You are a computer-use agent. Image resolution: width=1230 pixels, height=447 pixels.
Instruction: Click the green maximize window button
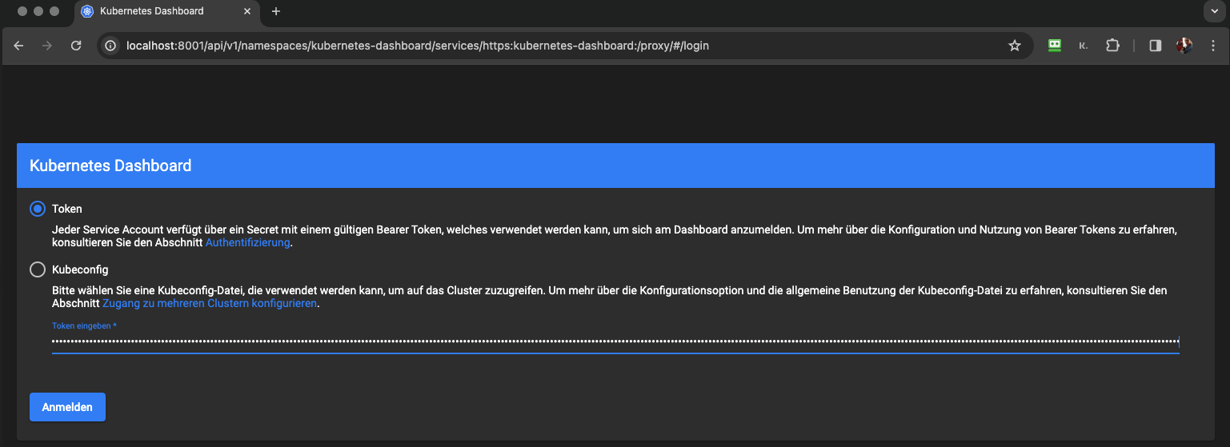click(x=54, y=11)
